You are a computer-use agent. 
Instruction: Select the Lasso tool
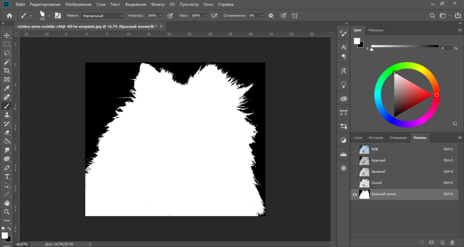(x=7, y=53)
